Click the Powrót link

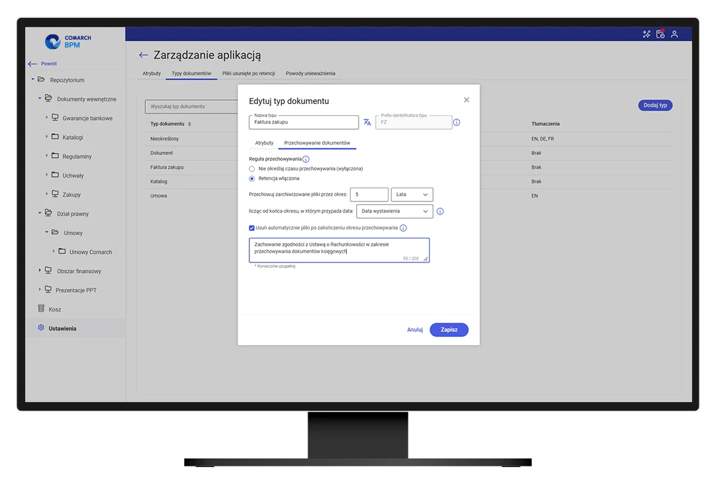pyautogui.click(x=49, y=64)
